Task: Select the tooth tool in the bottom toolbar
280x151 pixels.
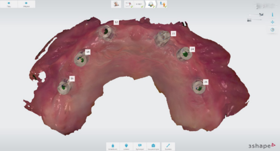Action: [x=126, y=146]
